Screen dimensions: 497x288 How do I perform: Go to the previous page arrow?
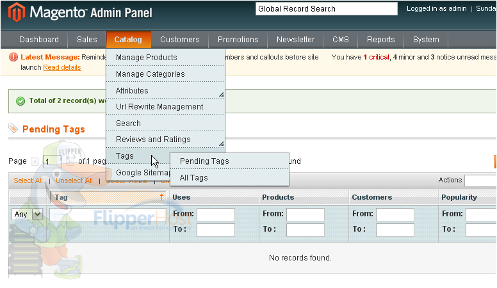click(35, 162)
